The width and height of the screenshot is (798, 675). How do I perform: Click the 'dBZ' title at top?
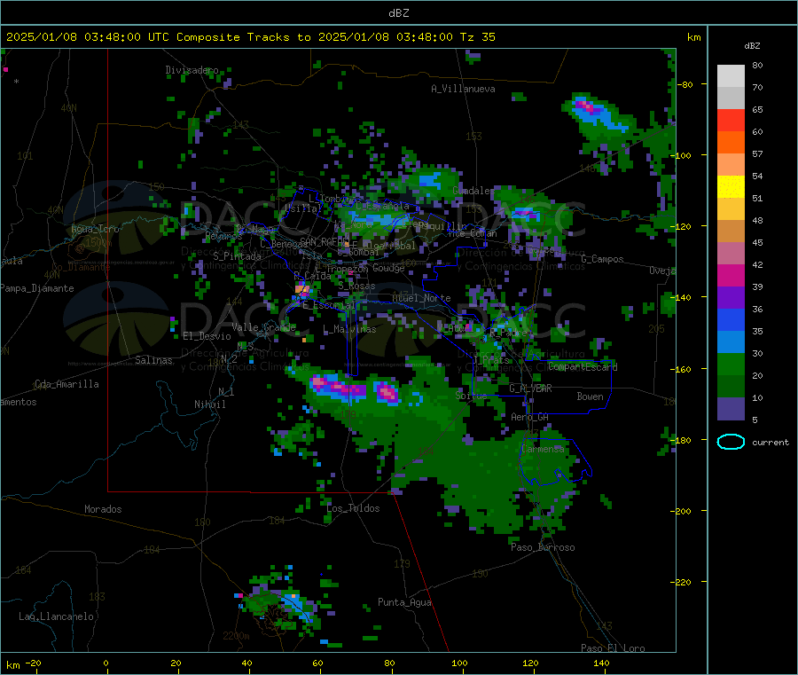coord(398,13)
